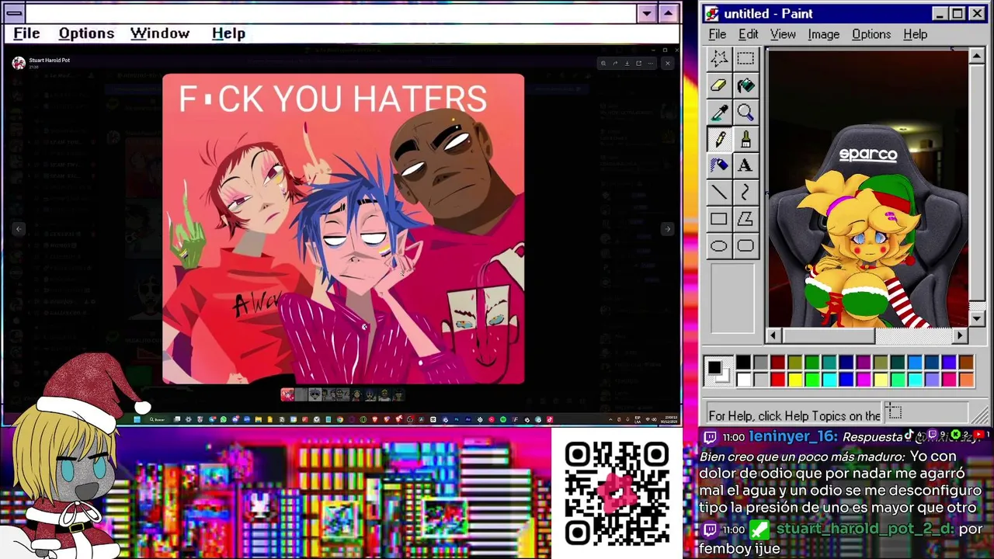
Task: Choose the Eraser tool in Paint
Action: 719,85
